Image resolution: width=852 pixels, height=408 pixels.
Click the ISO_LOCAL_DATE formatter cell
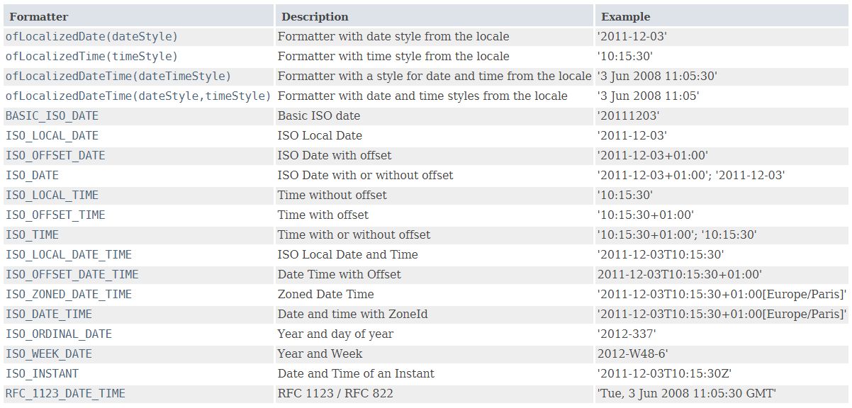(52, 135)
